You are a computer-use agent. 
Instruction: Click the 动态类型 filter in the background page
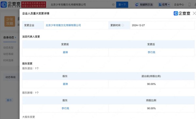coord(8,47)
